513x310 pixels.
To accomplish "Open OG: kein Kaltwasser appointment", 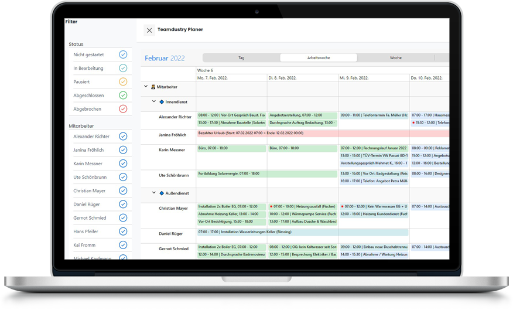I will 303,247.
